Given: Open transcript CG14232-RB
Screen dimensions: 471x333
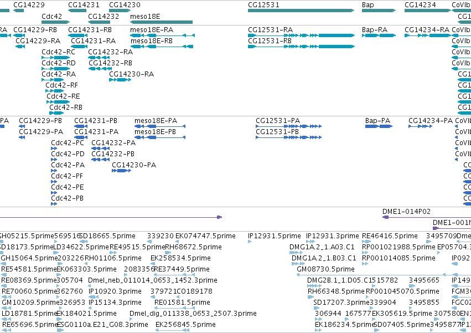Looking at the screenshot, I should (x=110, y=63).
